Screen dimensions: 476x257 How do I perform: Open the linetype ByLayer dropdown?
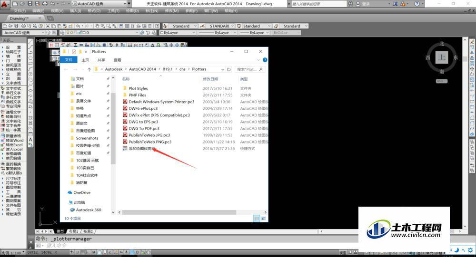(x=235, y=33)
